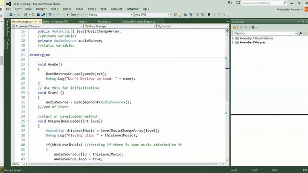Viewport: 308px width, 173px height.
Task: Click the Class View New Folder icon
Action: 234,27
